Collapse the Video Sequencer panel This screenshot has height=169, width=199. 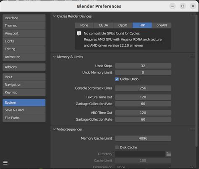point(54,129)
